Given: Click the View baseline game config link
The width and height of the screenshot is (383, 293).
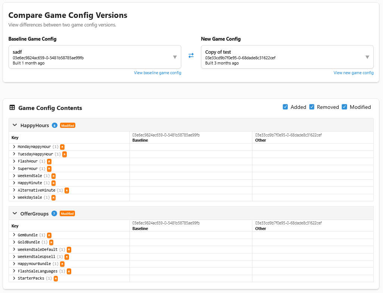Looking at the screenshot, I should coord(157,73).
